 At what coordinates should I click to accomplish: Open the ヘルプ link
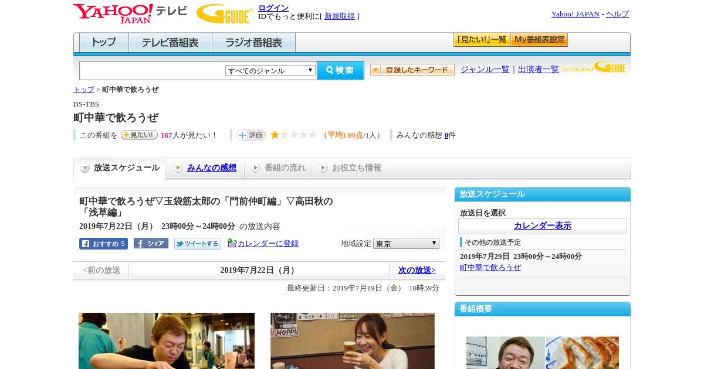coord(617,14)
